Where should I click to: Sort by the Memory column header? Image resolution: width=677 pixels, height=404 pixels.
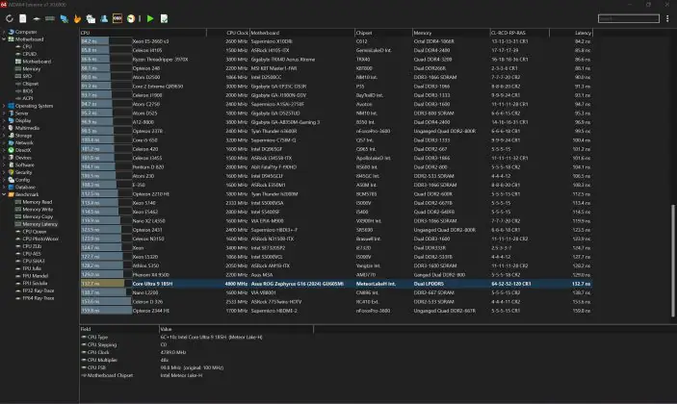pyautogui.click(x=452, y=33)
